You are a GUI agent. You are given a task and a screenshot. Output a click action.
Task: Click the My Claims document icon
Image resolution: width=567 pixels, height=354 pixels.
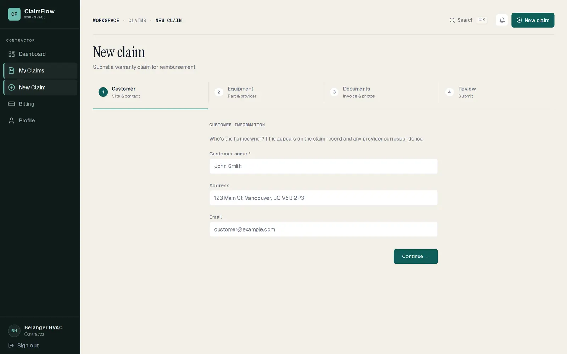11,70
